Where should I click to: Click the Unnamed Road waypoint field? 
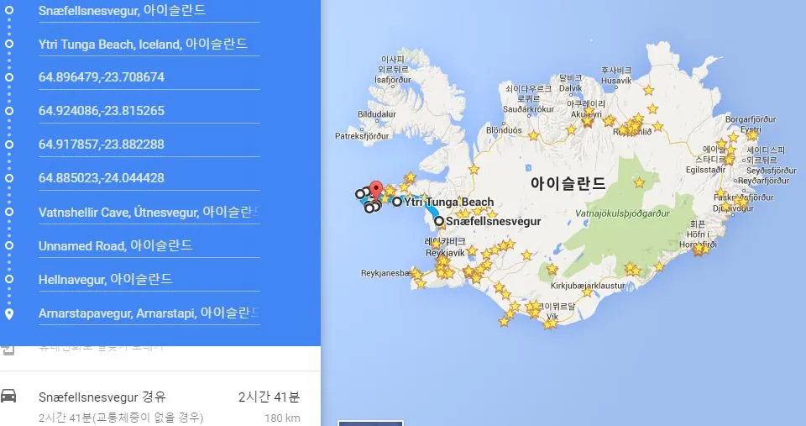coord(143,245)
